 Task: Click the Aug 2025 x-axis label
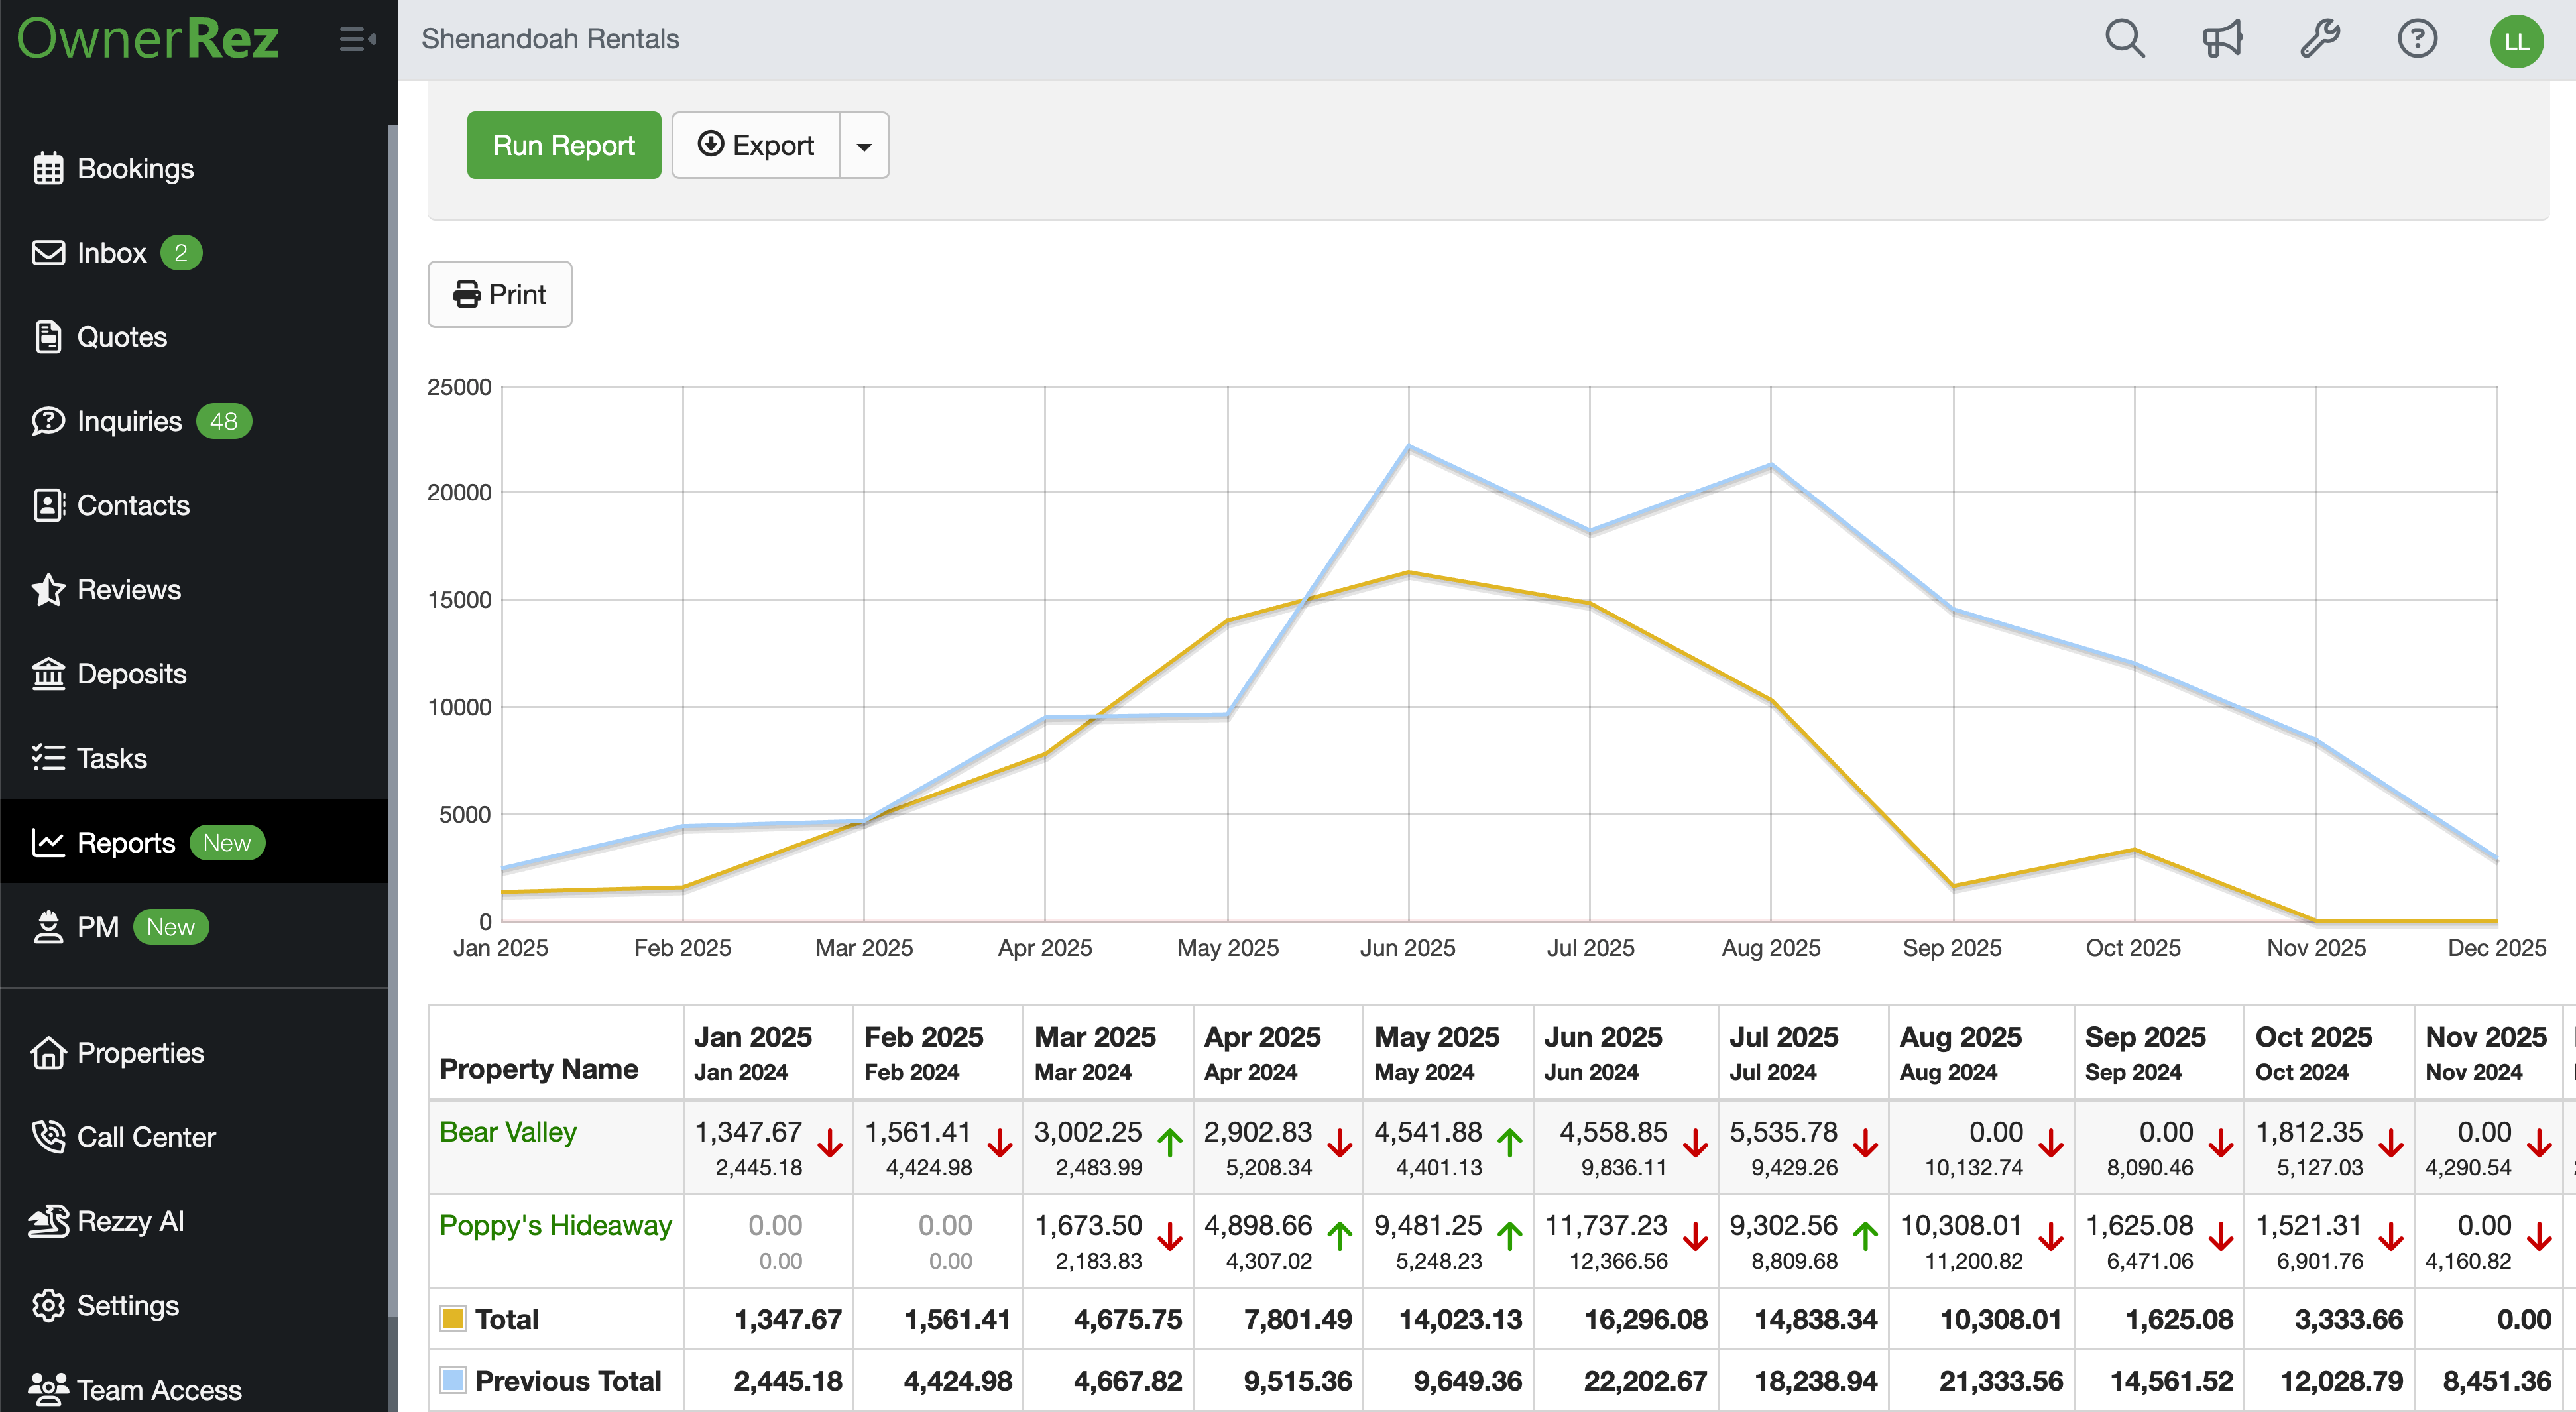click(1771, 947)
